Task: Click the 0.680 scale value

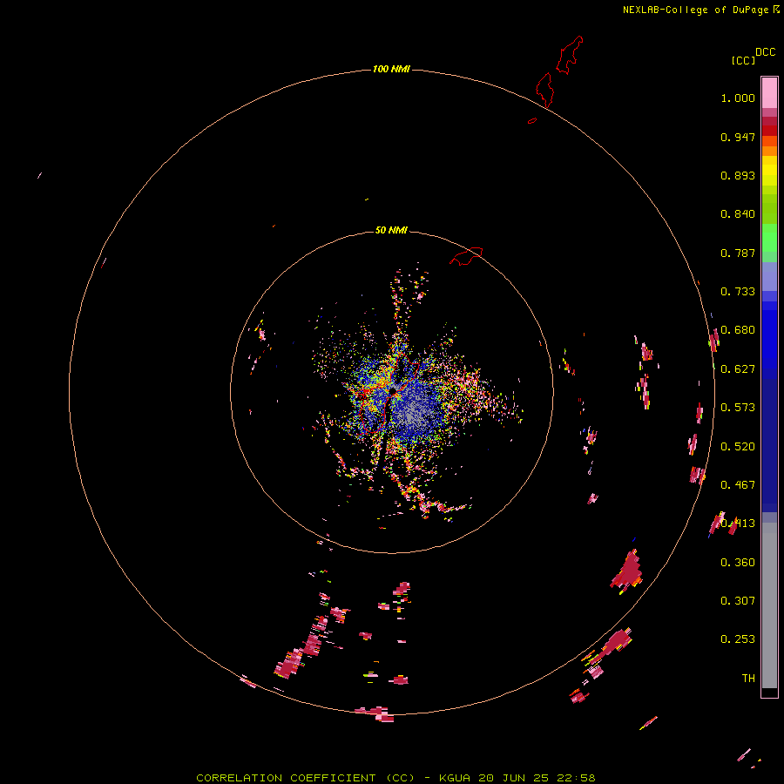Action: (x=738, y=330)
